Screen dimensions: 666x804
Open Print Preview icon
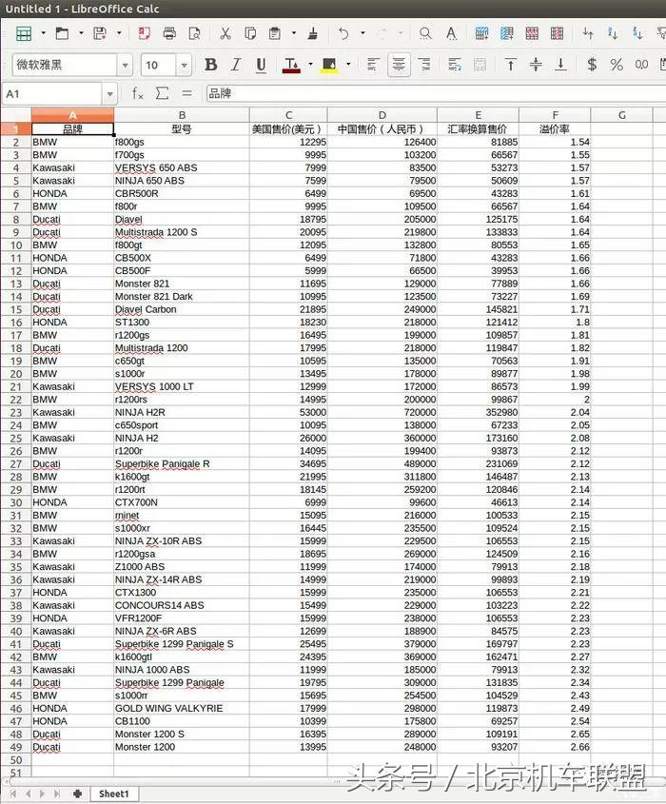click(194, 34)
